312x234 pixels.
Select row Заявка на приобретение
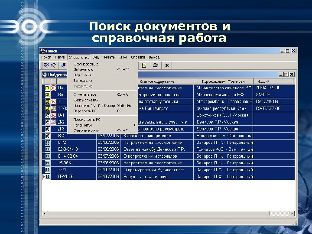pyautogui.click(x=168, y=136)
